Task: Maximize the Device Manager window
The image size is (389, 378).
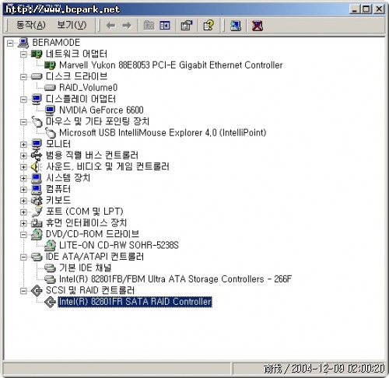Action: click(x=366, y=9)
